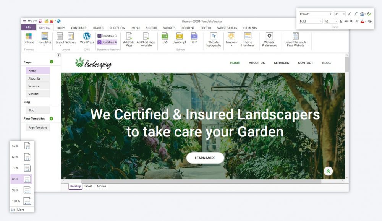Click the Add/Edit Page icon
The image size is (382, 221).
129,37
